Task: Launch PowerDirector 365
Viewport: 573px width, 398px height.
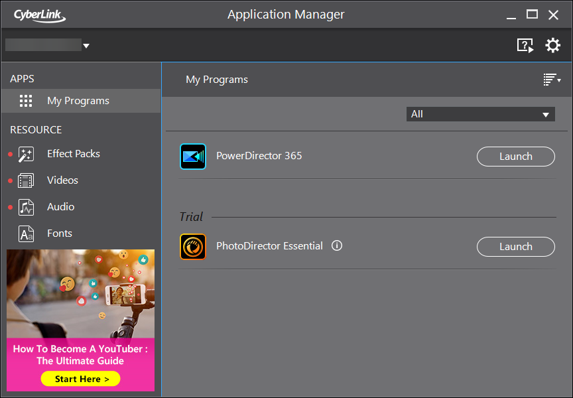Action: 515,157
